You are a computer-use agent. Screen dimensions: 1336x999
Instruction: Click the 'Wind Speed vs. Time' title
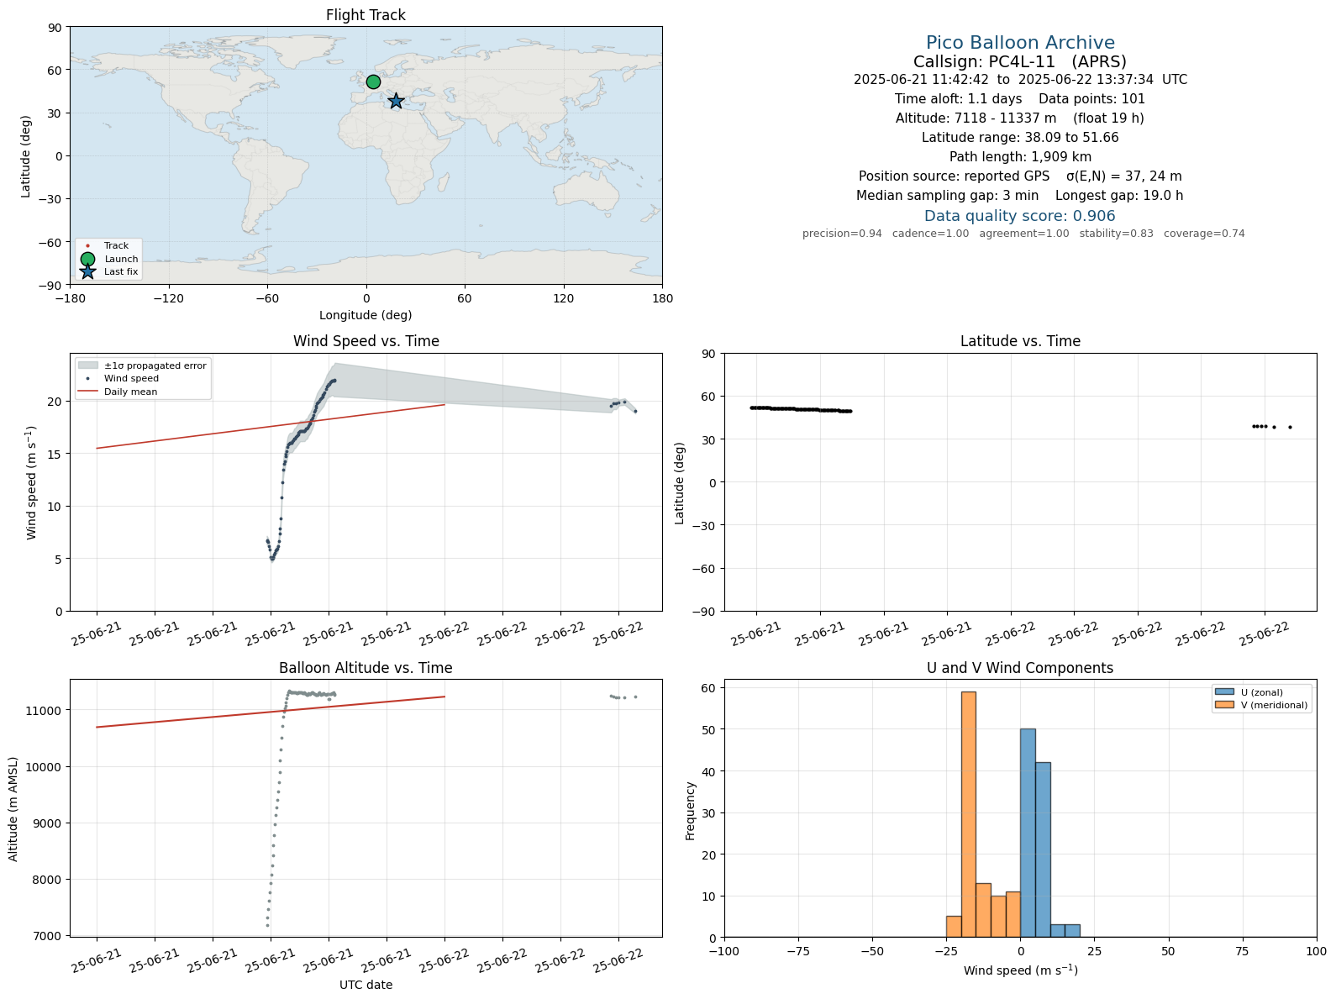pyautogui.click(x=366, y=341)
